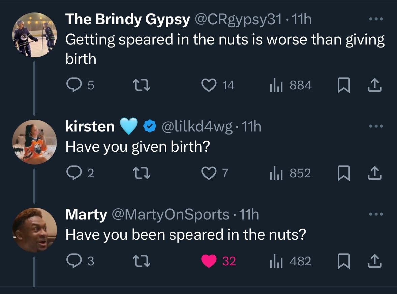
Task: Like The Brindy Gypsy's tweet
Action: [x=209, y=85]
